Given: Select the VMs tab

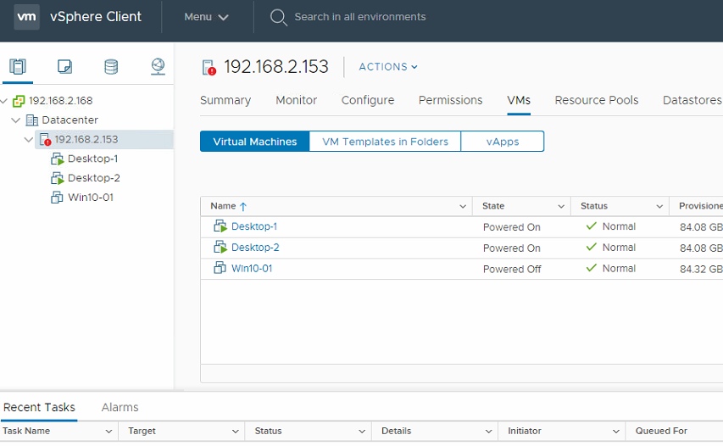Looking at the screenshot, I should tap(519, 101).
